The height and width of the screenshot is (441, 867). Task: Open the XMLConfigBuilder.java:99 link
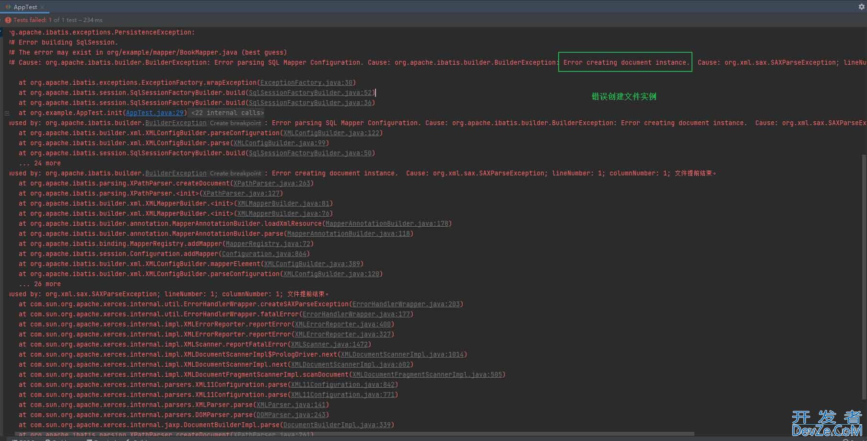tap(280, 143)
